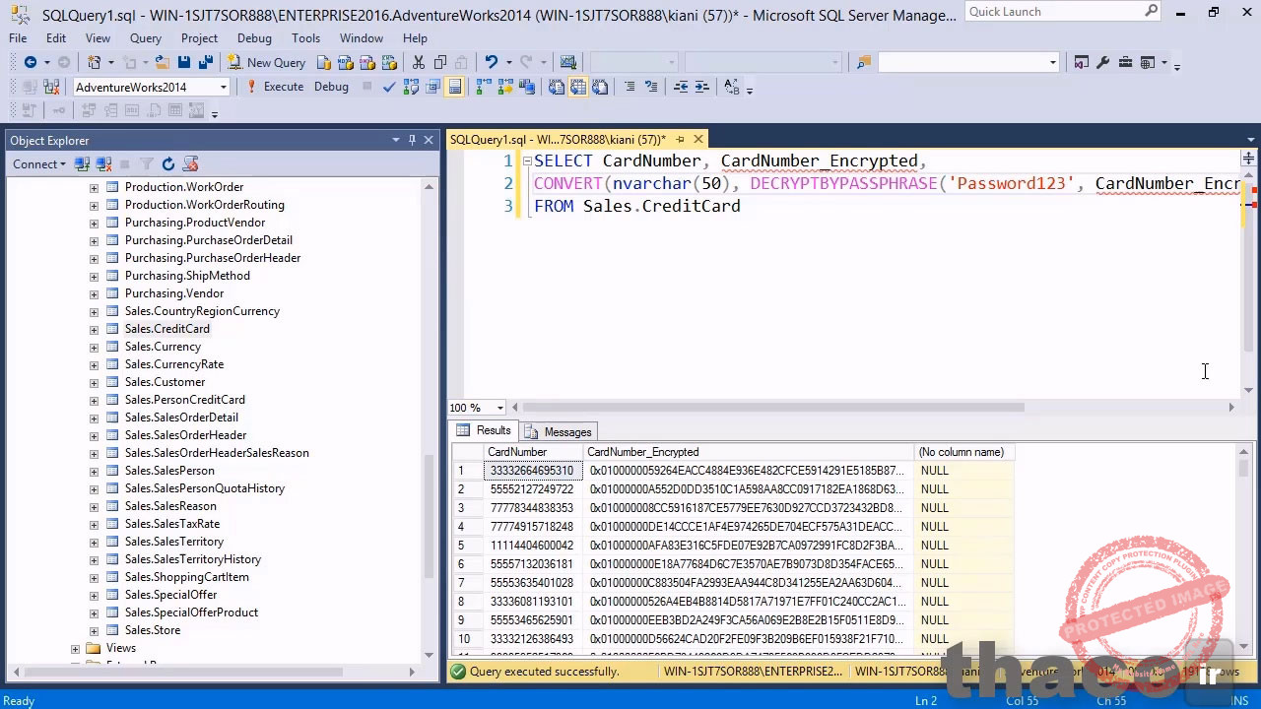
Task: Refresh the Object Explorer tree
Action: click(x=167, y=163)
